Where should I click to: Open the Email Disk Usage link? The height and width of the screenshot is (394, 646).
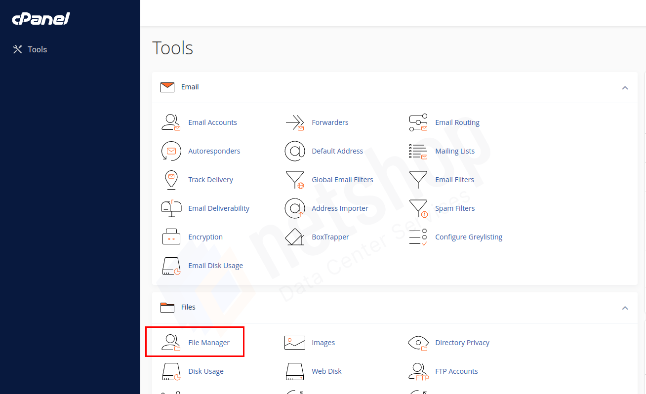coord(215,266)
